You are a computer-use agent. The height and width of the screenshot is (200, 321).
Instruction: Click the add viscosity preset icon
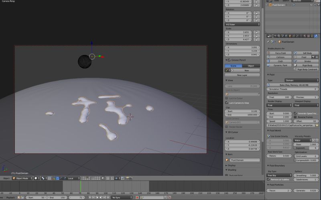313,141
